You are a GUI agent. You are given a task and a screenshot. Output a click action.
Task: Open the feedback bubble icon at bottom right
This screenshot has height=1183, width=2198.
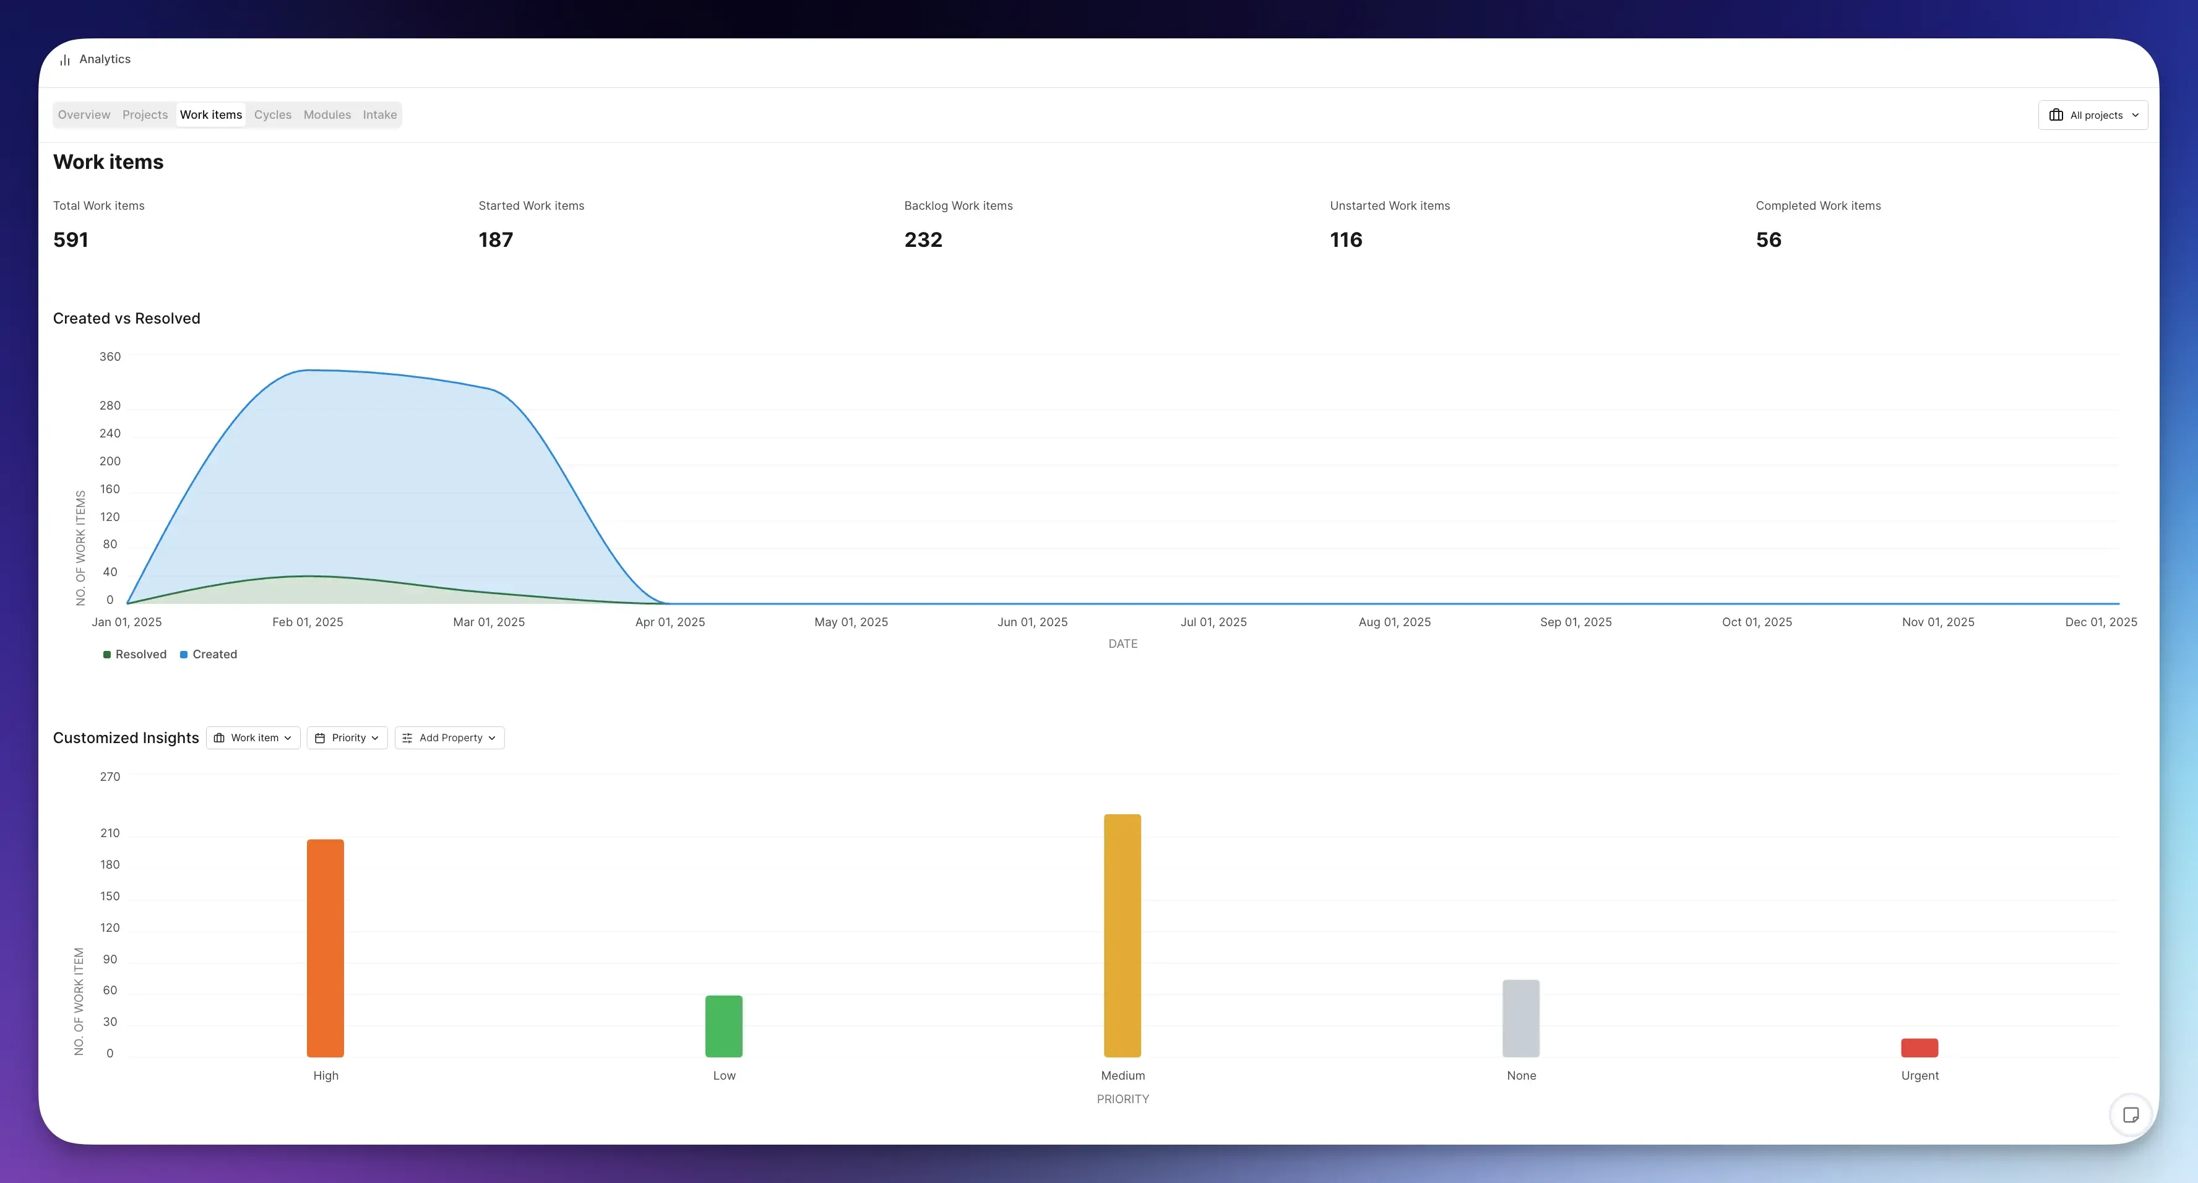click(2131, 1115)
